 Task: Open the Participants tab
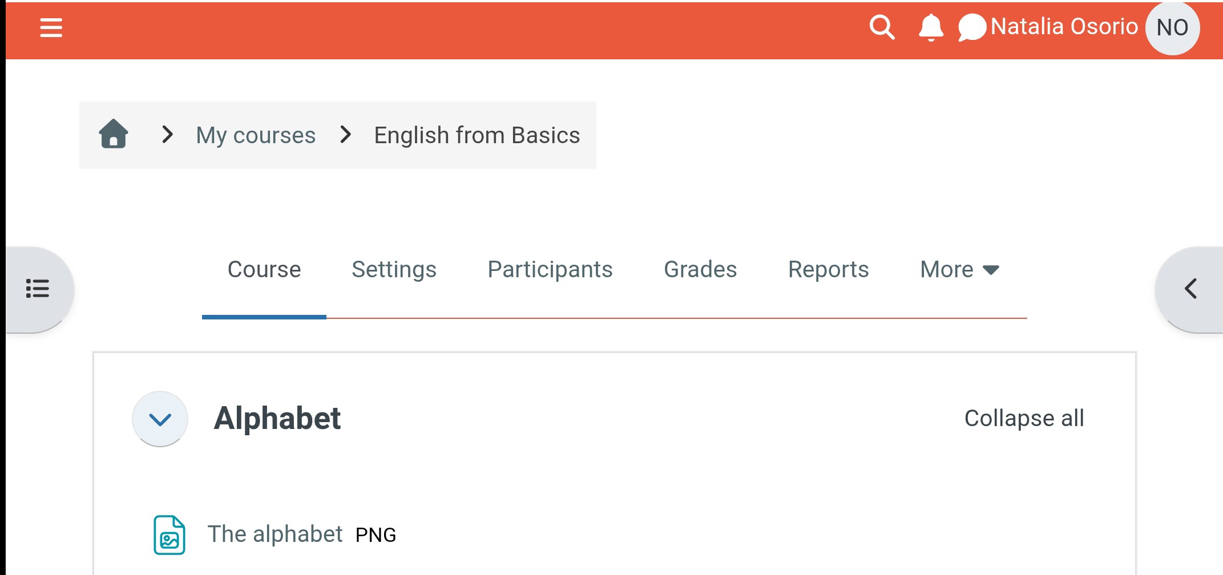click(x=550, y=269)
